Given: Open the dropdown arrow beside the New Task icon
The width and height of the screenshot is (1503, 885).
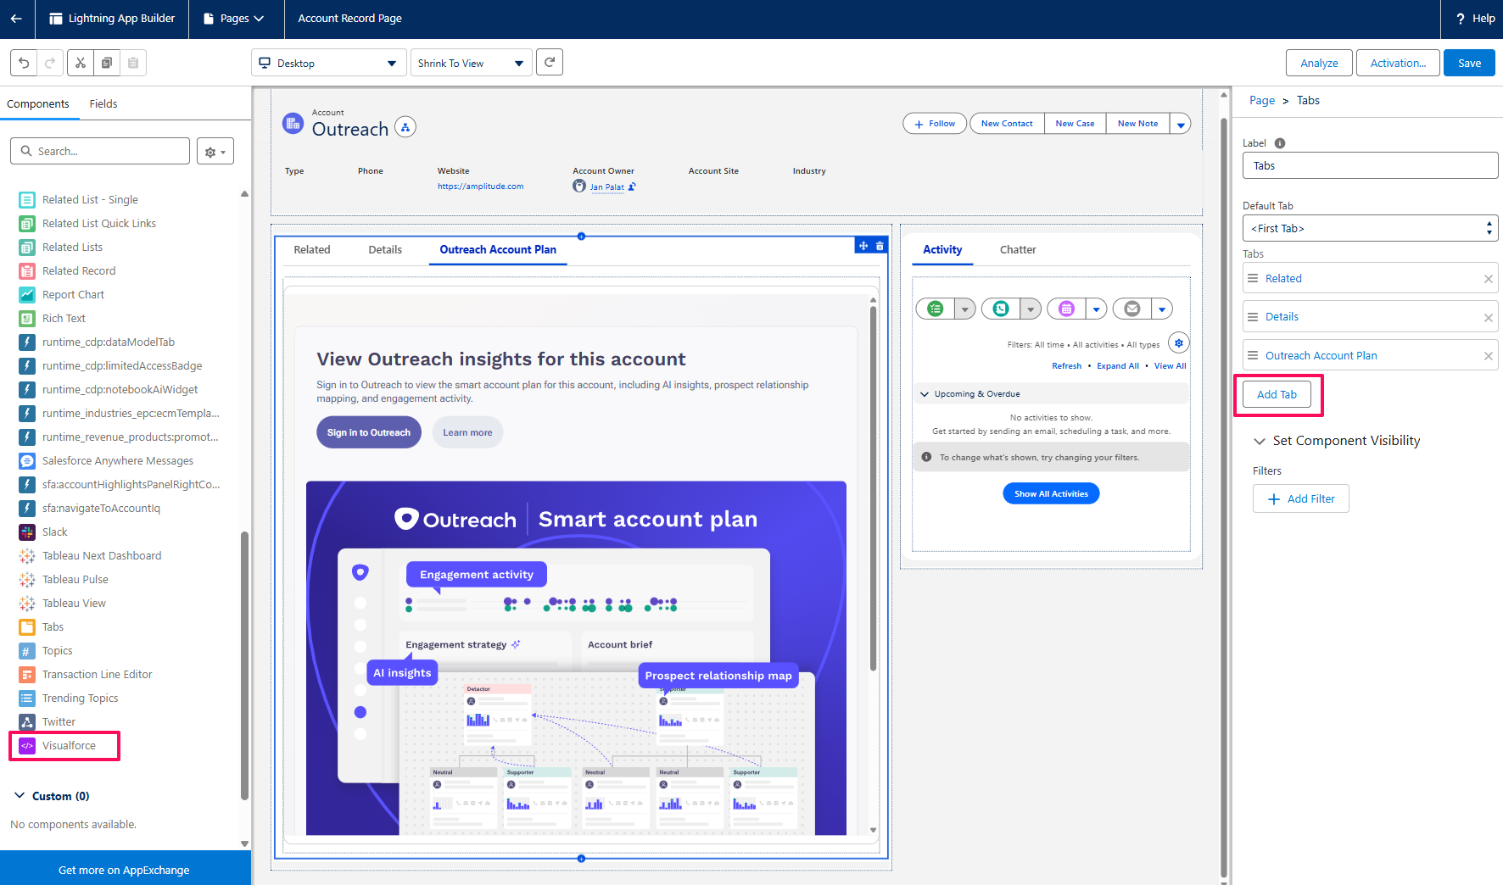Looking at the screenshot, I should tap(964, 309).
